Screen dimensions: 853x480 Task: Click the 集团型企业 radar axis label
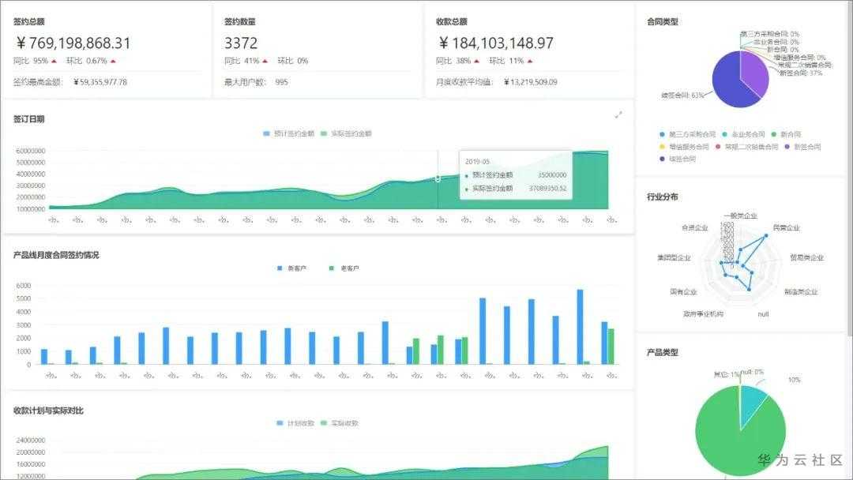[x=674, y=257]
